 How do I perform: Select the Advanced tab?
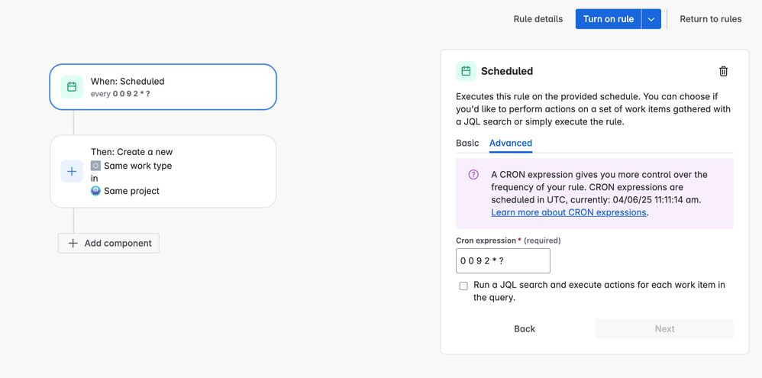click(511, 143)
